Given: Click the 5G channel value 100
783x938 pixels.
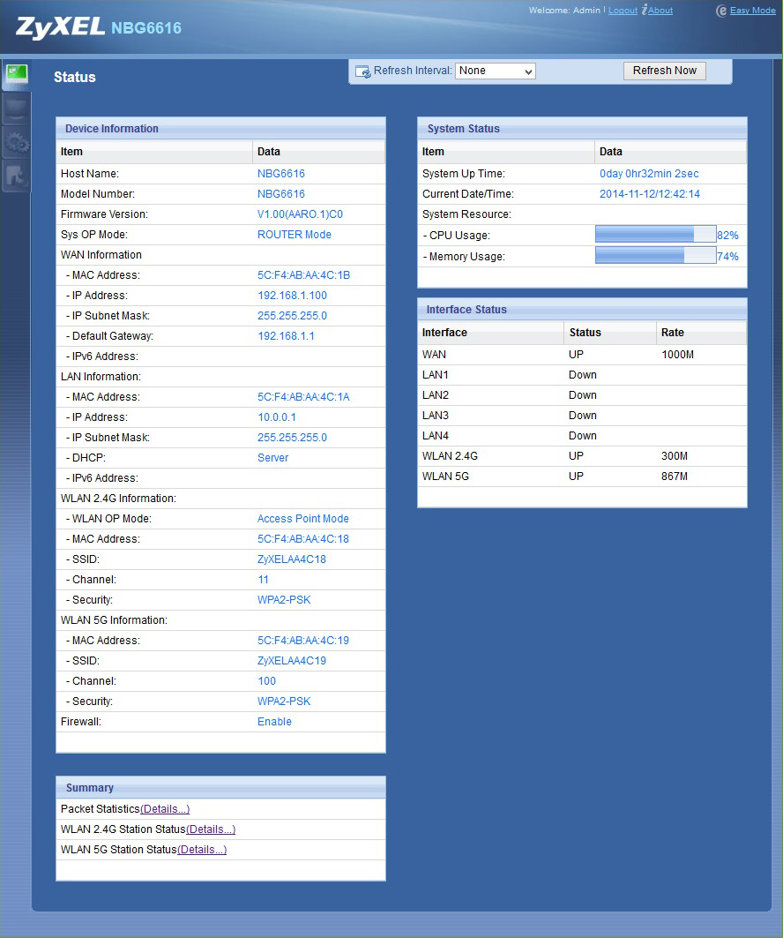Looking at the screenshot, I should [x=266, y=680].
